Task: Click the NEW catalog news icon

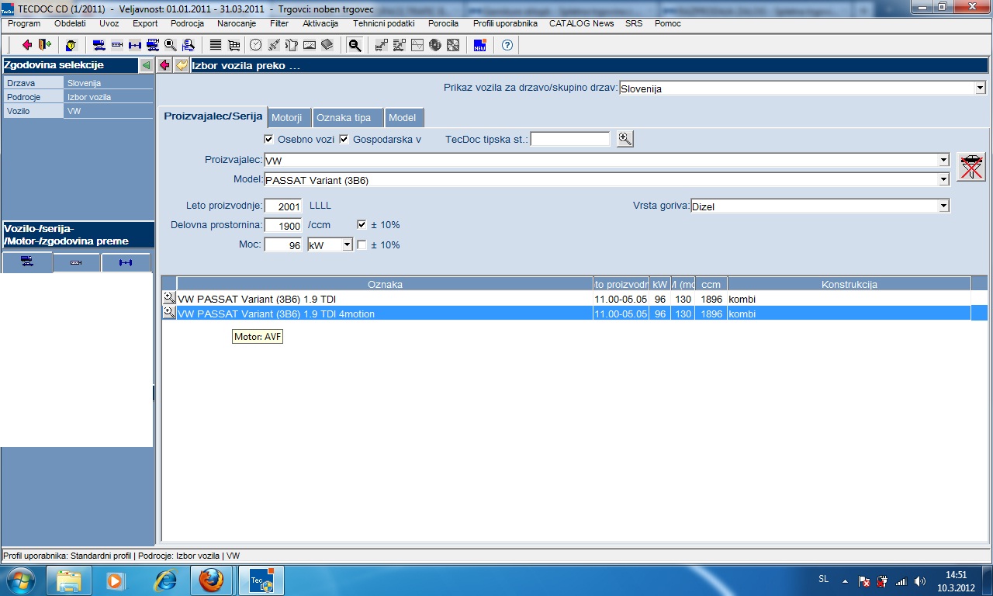Action: (479, 45)
